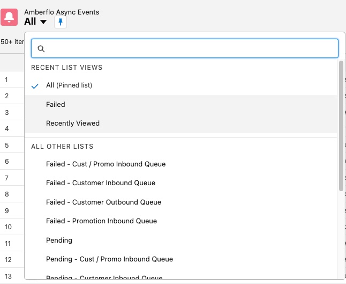Open Pending - Cust / Promo Inbound Queue
346x284 pixels.
tap(109, 259)
